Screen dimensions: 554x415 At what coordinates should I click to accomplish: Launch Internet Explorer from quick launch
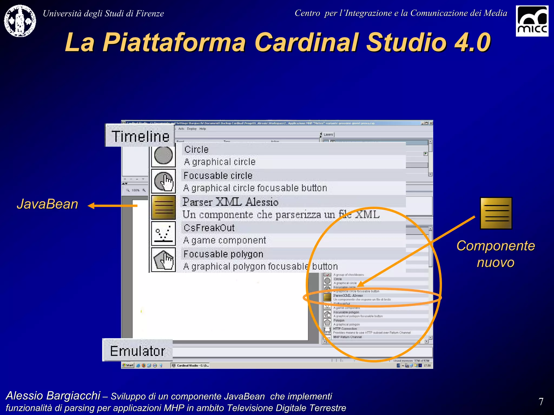click(138, 365)
